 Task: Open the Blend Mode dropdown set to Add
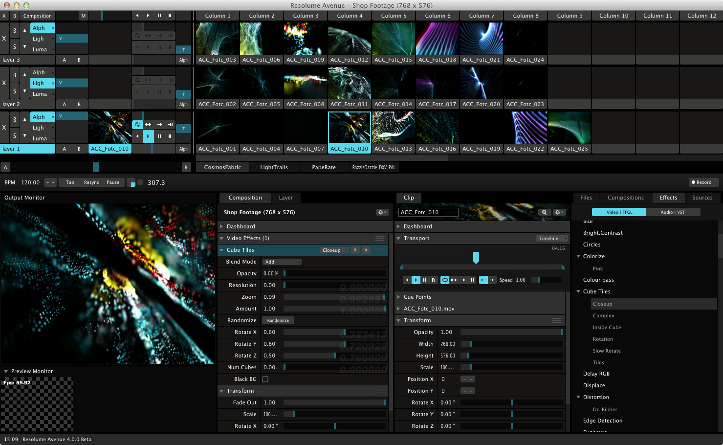point(282,262)
